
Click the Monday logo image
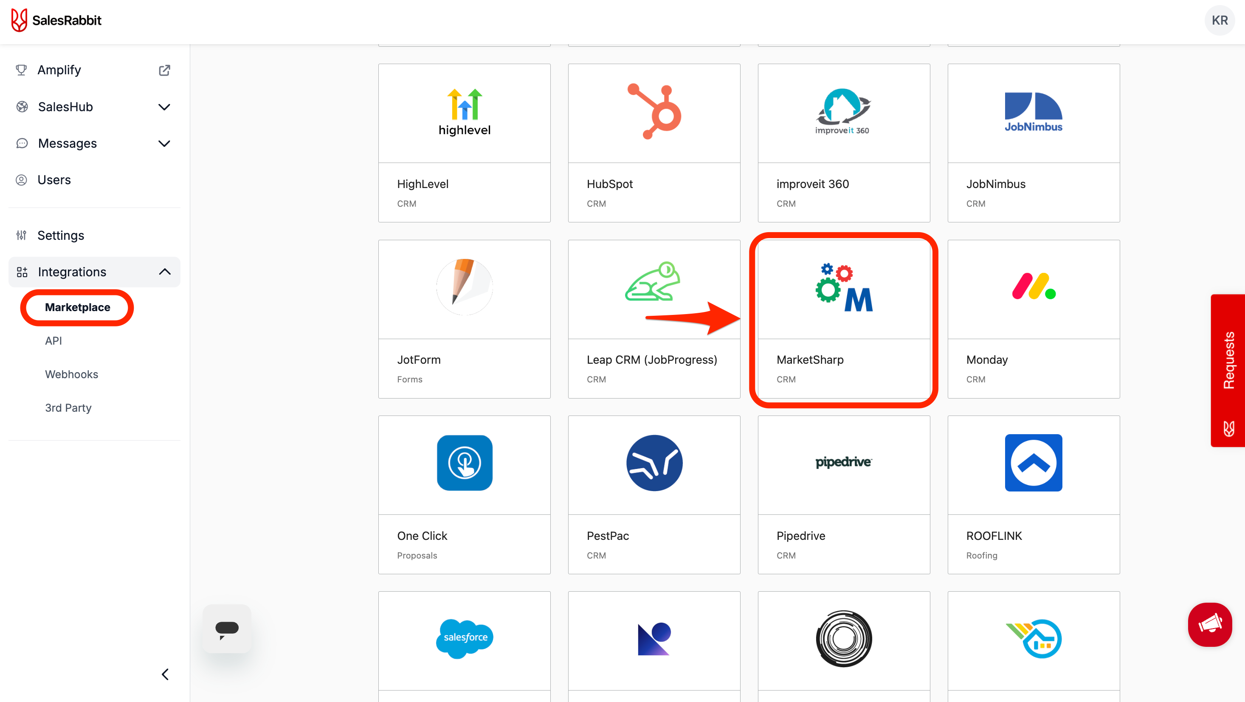coord(1033,287)
